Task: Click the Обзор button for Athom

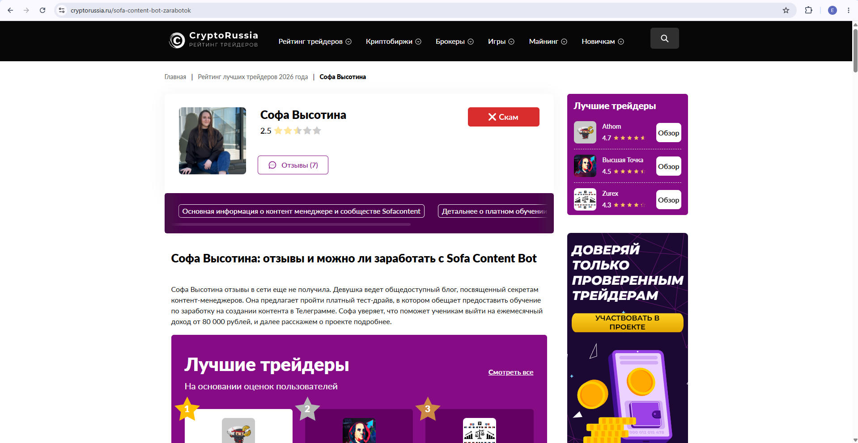Action: coord(669,133)
